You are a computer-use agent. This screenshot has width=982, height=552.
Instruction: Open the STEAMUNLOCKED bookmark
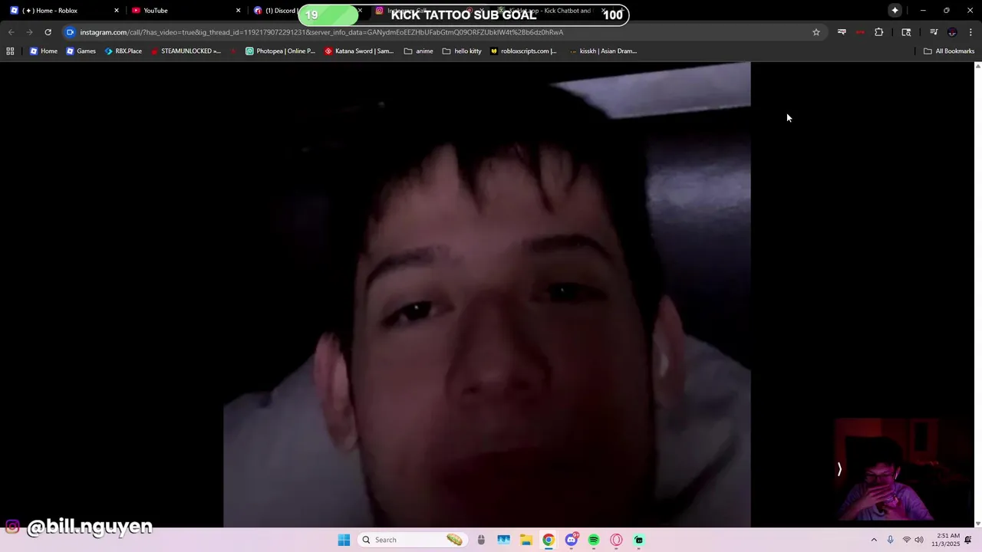[185, 51]
